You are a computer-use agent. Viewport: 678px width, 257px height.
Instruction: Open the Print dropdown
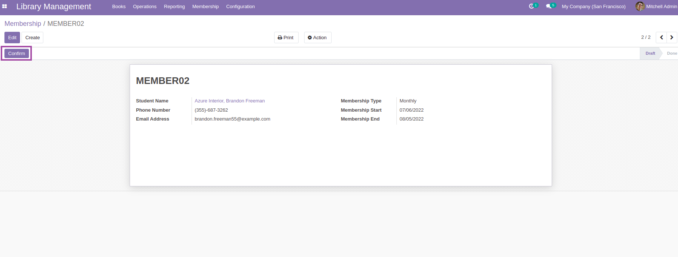coord(286,37)
